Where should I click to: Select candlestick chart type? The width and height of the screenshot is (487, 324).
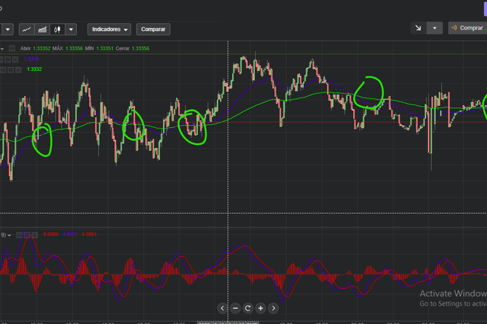tap(58, 30)
